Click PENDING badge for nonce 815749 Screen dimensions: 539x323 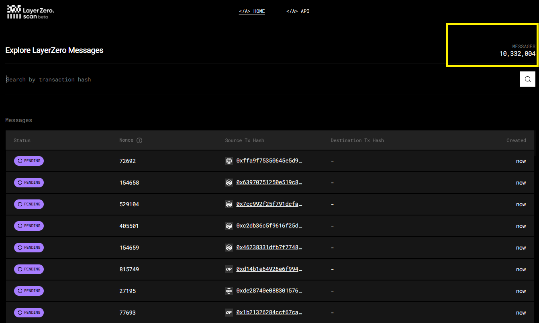point(29,269)
